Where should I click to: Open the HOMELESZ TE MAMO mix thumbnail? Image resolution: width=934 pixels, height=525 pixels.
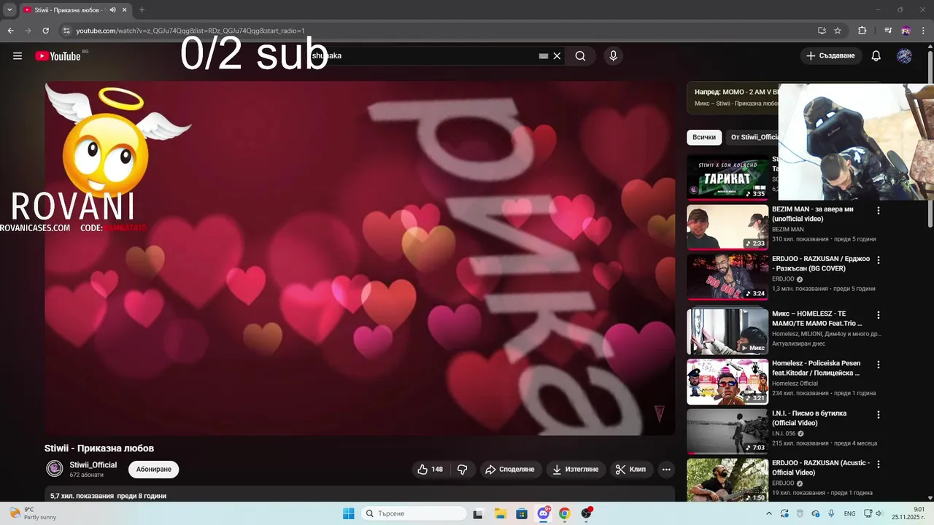tap(727, 332)
